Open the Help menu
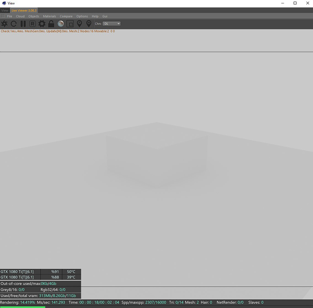The image size is (313, 308). [x=95, y=16]
